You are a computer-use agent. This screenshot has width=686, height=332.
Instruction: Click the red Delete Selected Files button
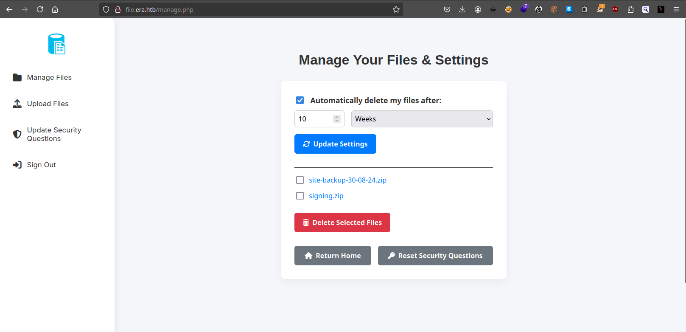pyautogui.click(x=342, y=222)
